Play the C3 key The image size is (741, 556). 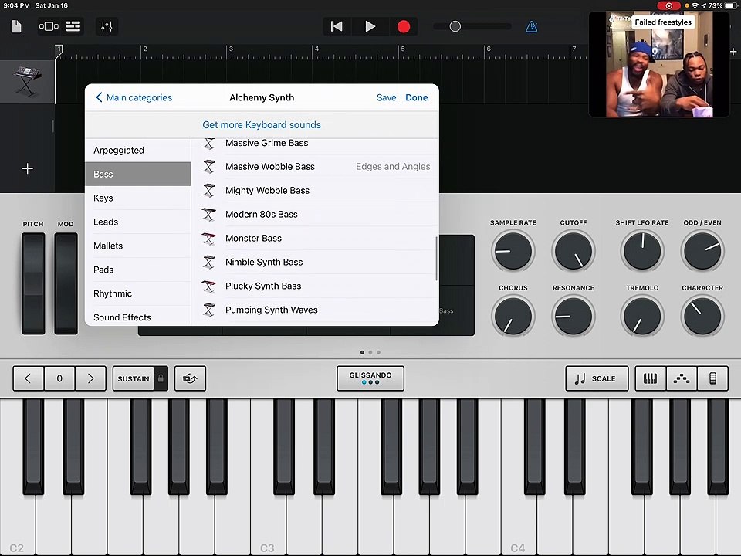coord(269,525)
